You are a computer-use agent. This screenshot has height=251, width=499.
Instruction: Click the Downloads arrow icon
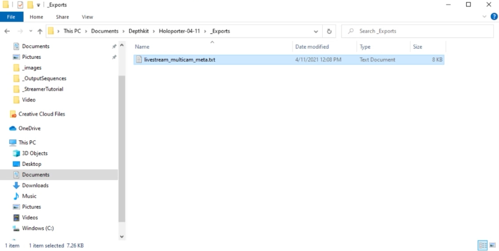pyautogui.click(x=16, y=185)
